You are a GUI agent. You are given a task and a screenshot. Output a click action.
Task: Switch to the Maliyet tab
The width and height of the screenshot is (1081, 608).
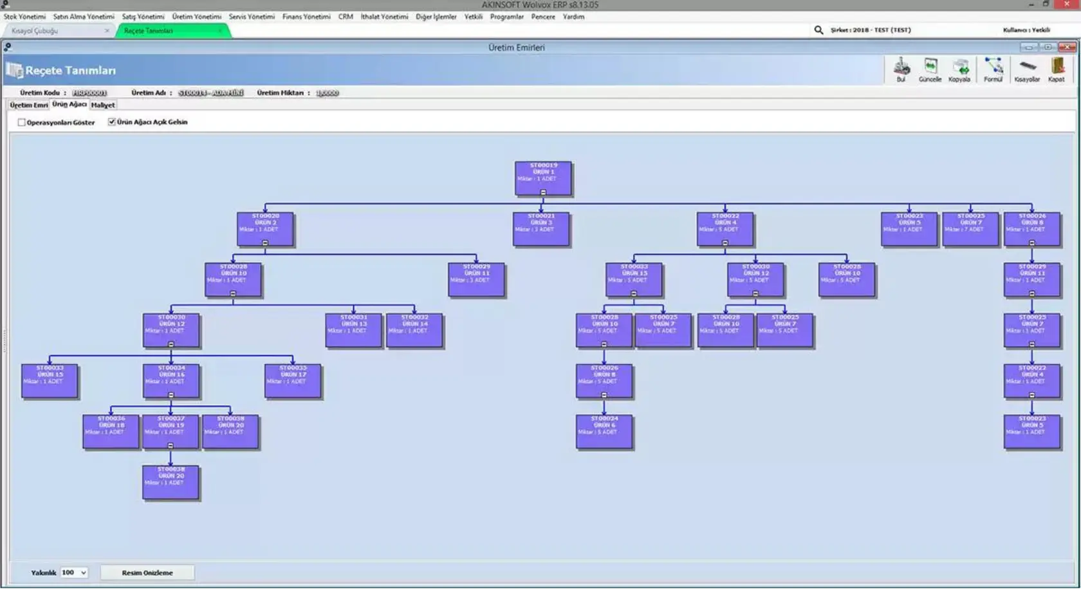[103, 105]
